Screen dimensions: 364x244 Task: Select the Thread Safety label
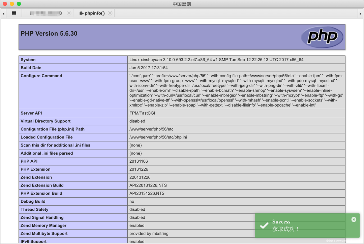pyautogui.click(x=34, y=209)
